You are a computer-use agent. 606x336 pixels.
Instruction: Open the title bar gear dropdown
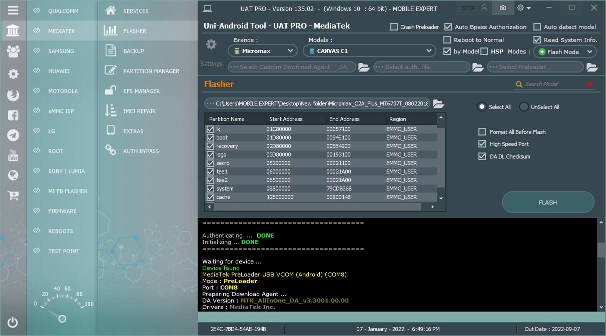(x=523, y=8)
